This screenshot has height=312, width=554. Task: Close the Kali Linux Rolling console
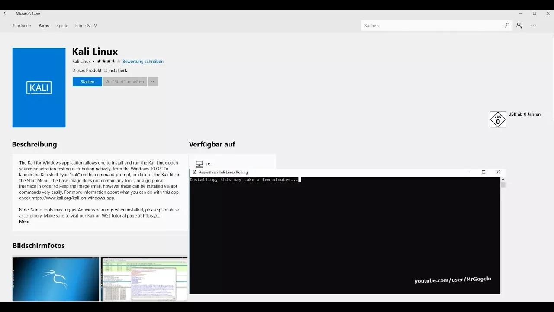(498, 172)
